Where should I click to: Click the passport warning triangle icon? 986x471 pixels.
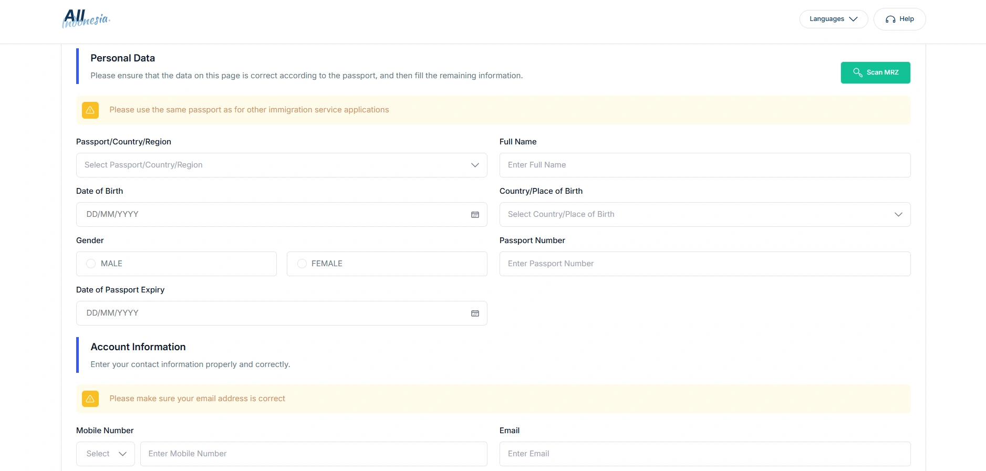90,110
